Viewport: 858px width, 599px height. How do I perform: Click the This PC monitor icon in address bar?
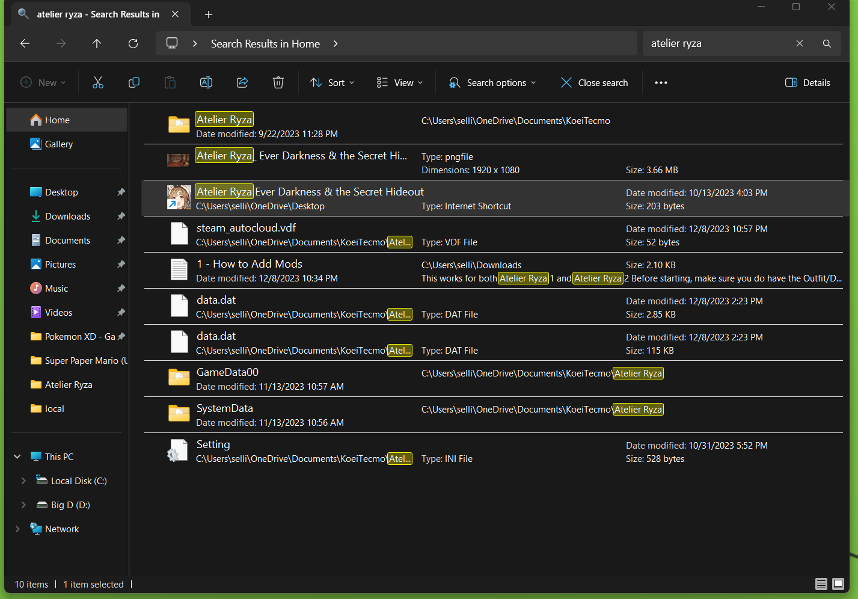(x=172, y=43)
